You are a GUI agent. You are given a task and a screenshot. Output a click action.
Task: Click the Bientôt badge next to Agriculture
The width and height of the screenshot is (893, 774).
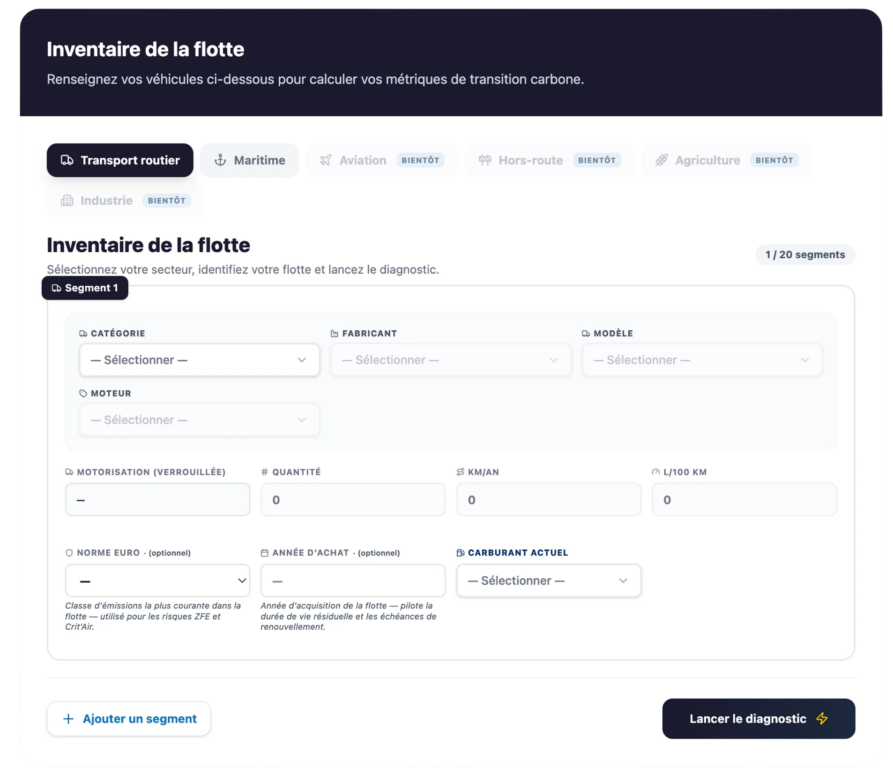click(774, 160)
